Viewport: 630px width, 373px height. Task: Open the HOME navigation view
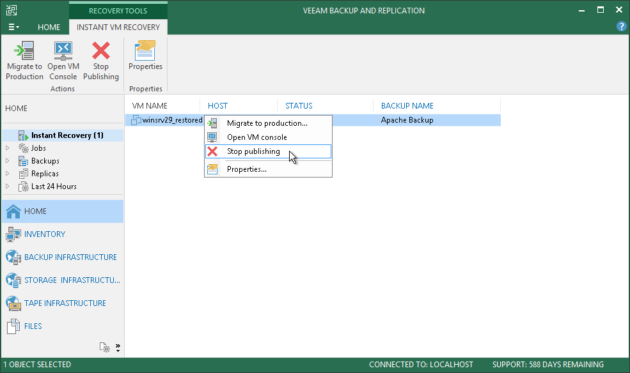click(63, 211)
